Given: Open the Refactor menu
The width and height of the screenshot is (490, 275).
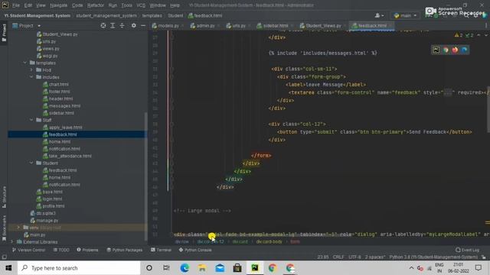Looking at the screenshot, I should (96, 5).
